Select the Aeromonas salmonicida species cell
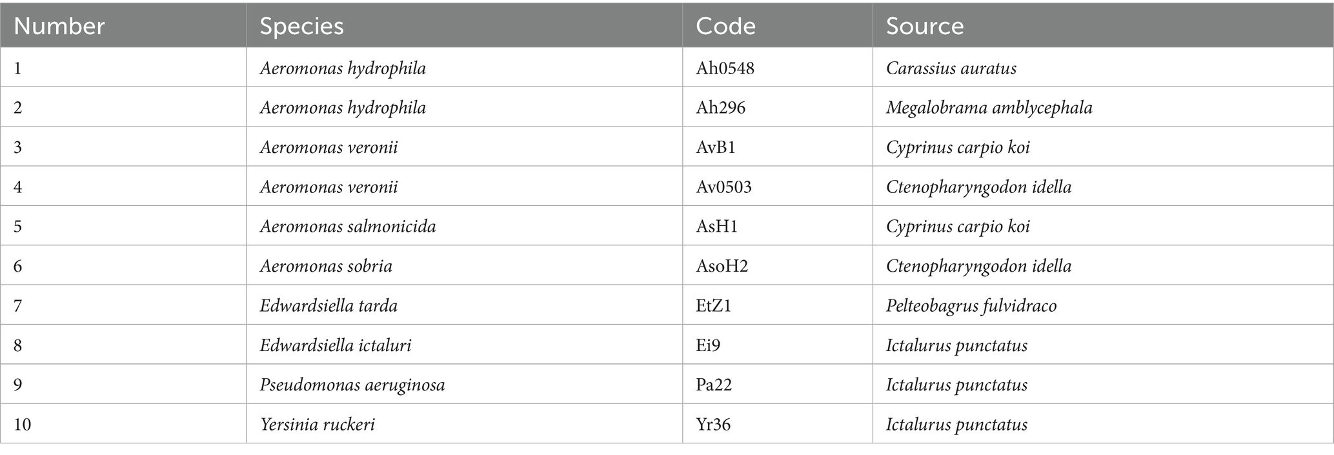 pyautogui.click(x=465, y=226)
